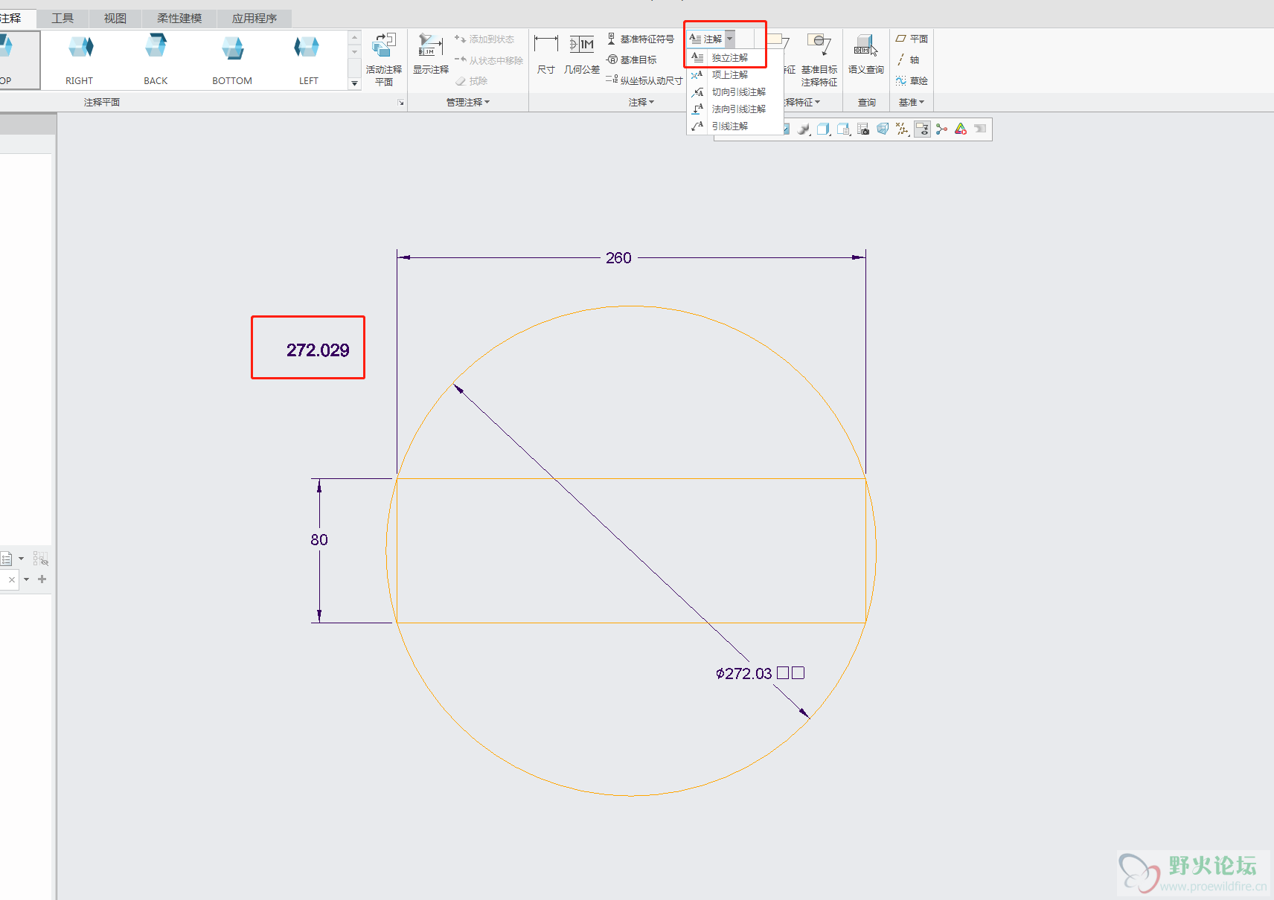
Task: Open the 应用程序 ribbon tab
Action: click(254, 18)
